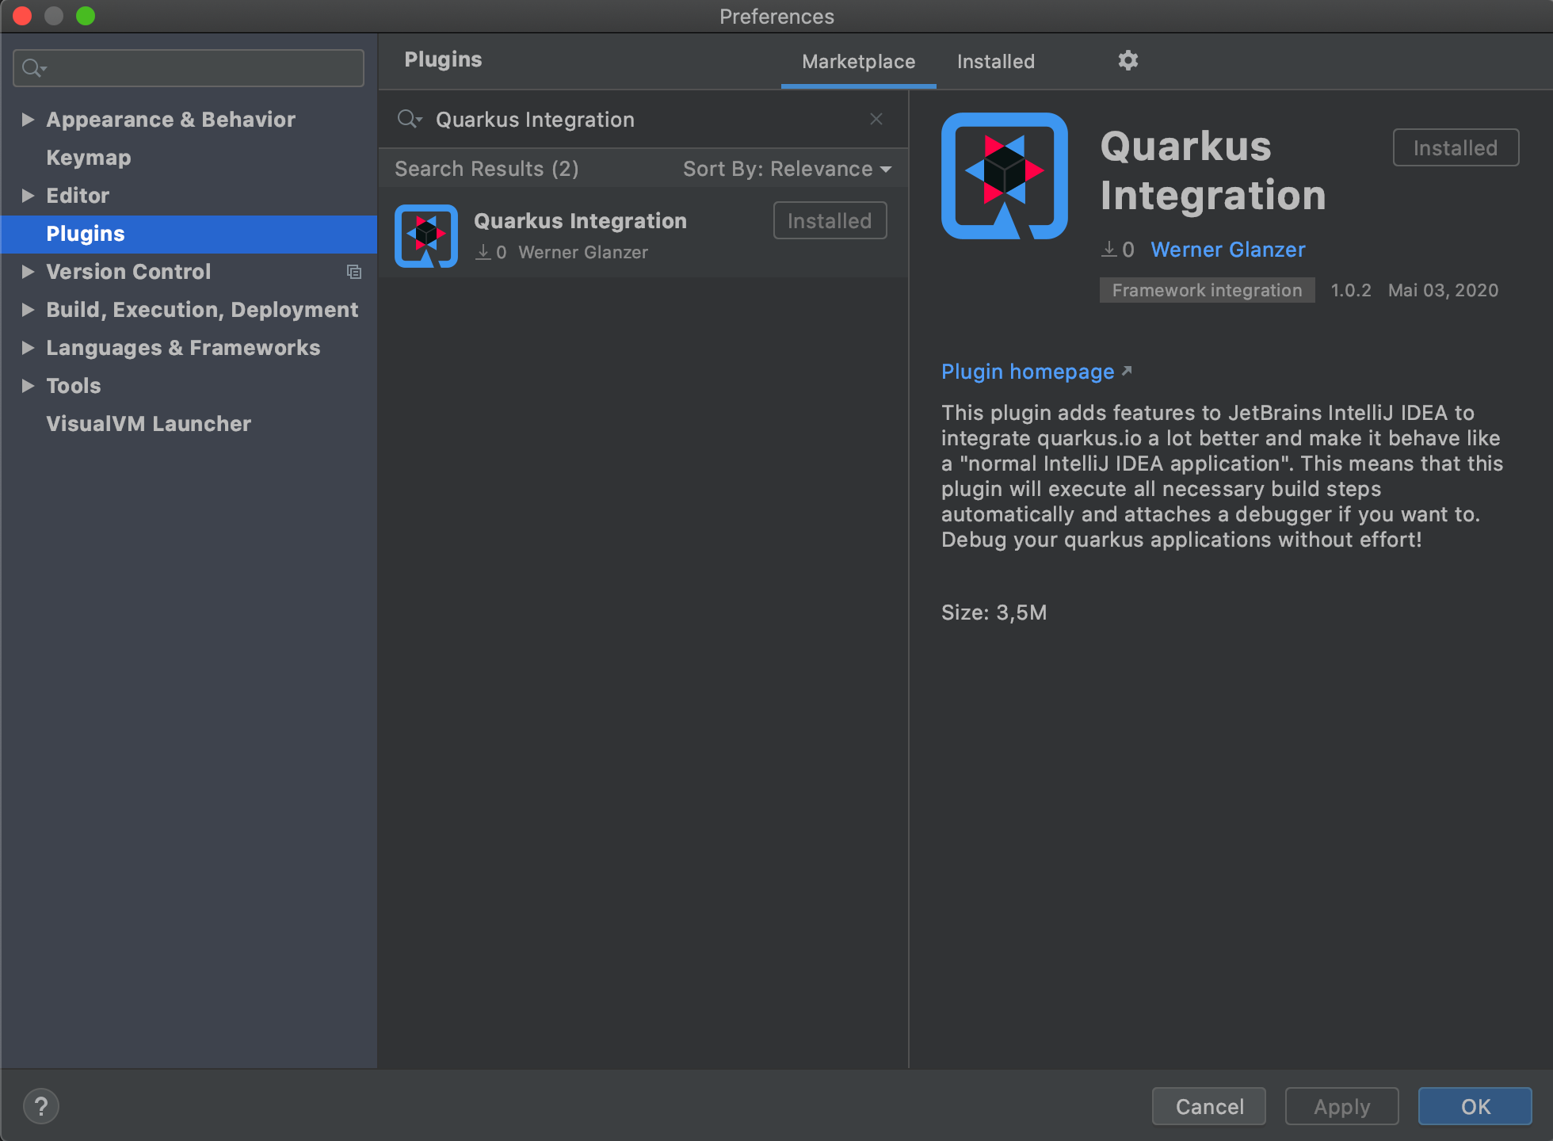Click the help question mark button
Image resolution: width=1553 pixels, height=1141 pixels.
pos(41,1106)
